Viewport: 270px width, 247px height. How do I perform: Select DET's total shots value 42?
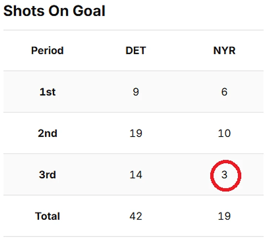tap(136, 216)
